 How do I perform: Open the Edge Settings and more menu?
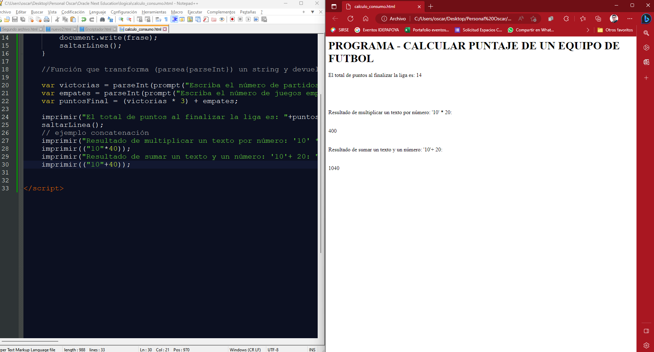(630, 19)
